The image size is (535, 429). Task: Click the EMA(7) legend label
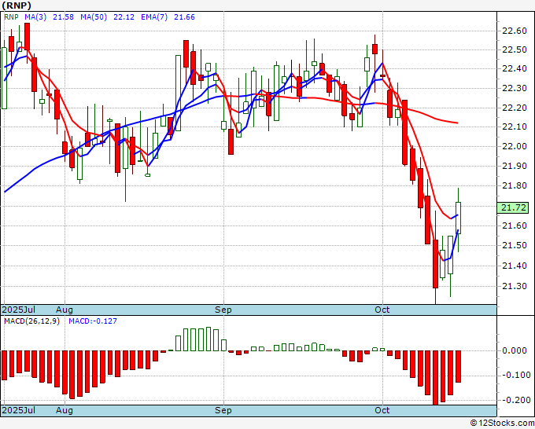154,17
